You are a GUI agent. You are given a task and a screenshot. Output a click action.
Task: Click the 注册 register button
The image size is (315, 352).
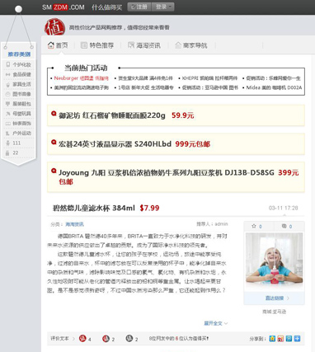tap(139, 7)
